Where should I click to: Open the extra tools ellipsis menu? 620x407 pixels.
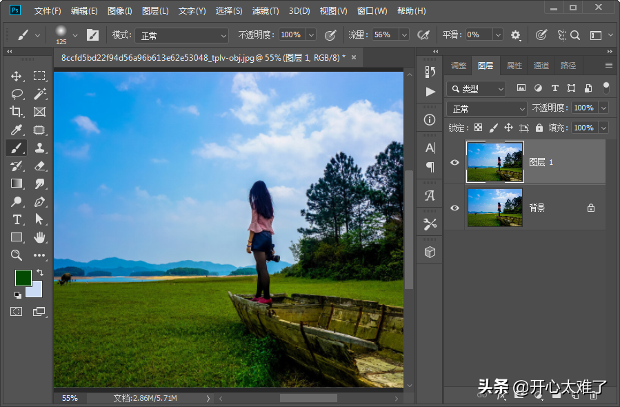pos(39,255)
